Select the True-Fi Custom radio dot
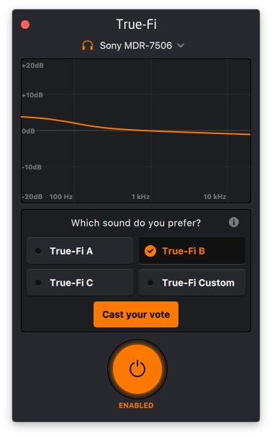The image size is (272, 437). coord(150,283)
